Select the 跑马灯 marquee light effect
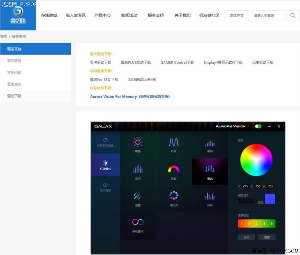The height and width of the screenshot is (255, 300). [x=174, y=199]
